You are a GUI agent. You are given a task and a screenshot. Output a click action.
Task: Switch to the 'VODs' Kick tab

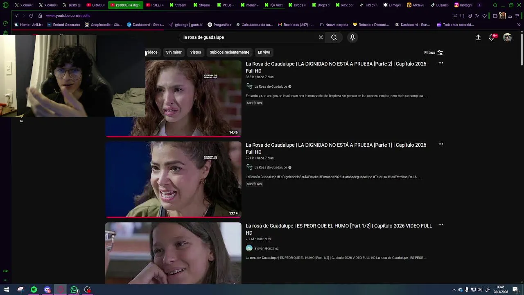tap(226, 5)
